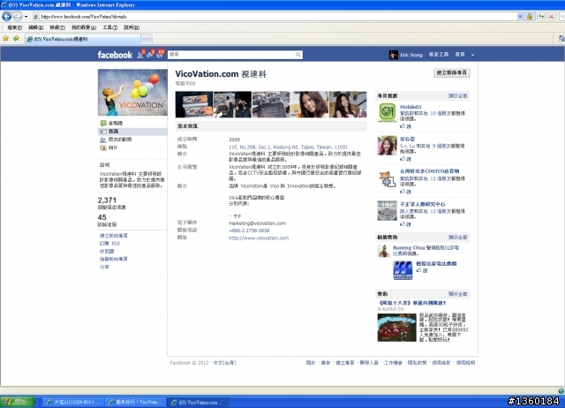
Task: Open the COSTCO page link
Action: pos(429,171)
